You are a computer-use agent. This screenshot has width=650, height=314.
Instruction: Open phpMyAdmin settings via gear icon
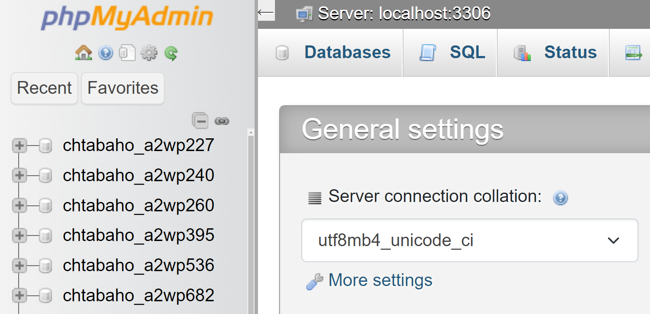click(149, 53)
